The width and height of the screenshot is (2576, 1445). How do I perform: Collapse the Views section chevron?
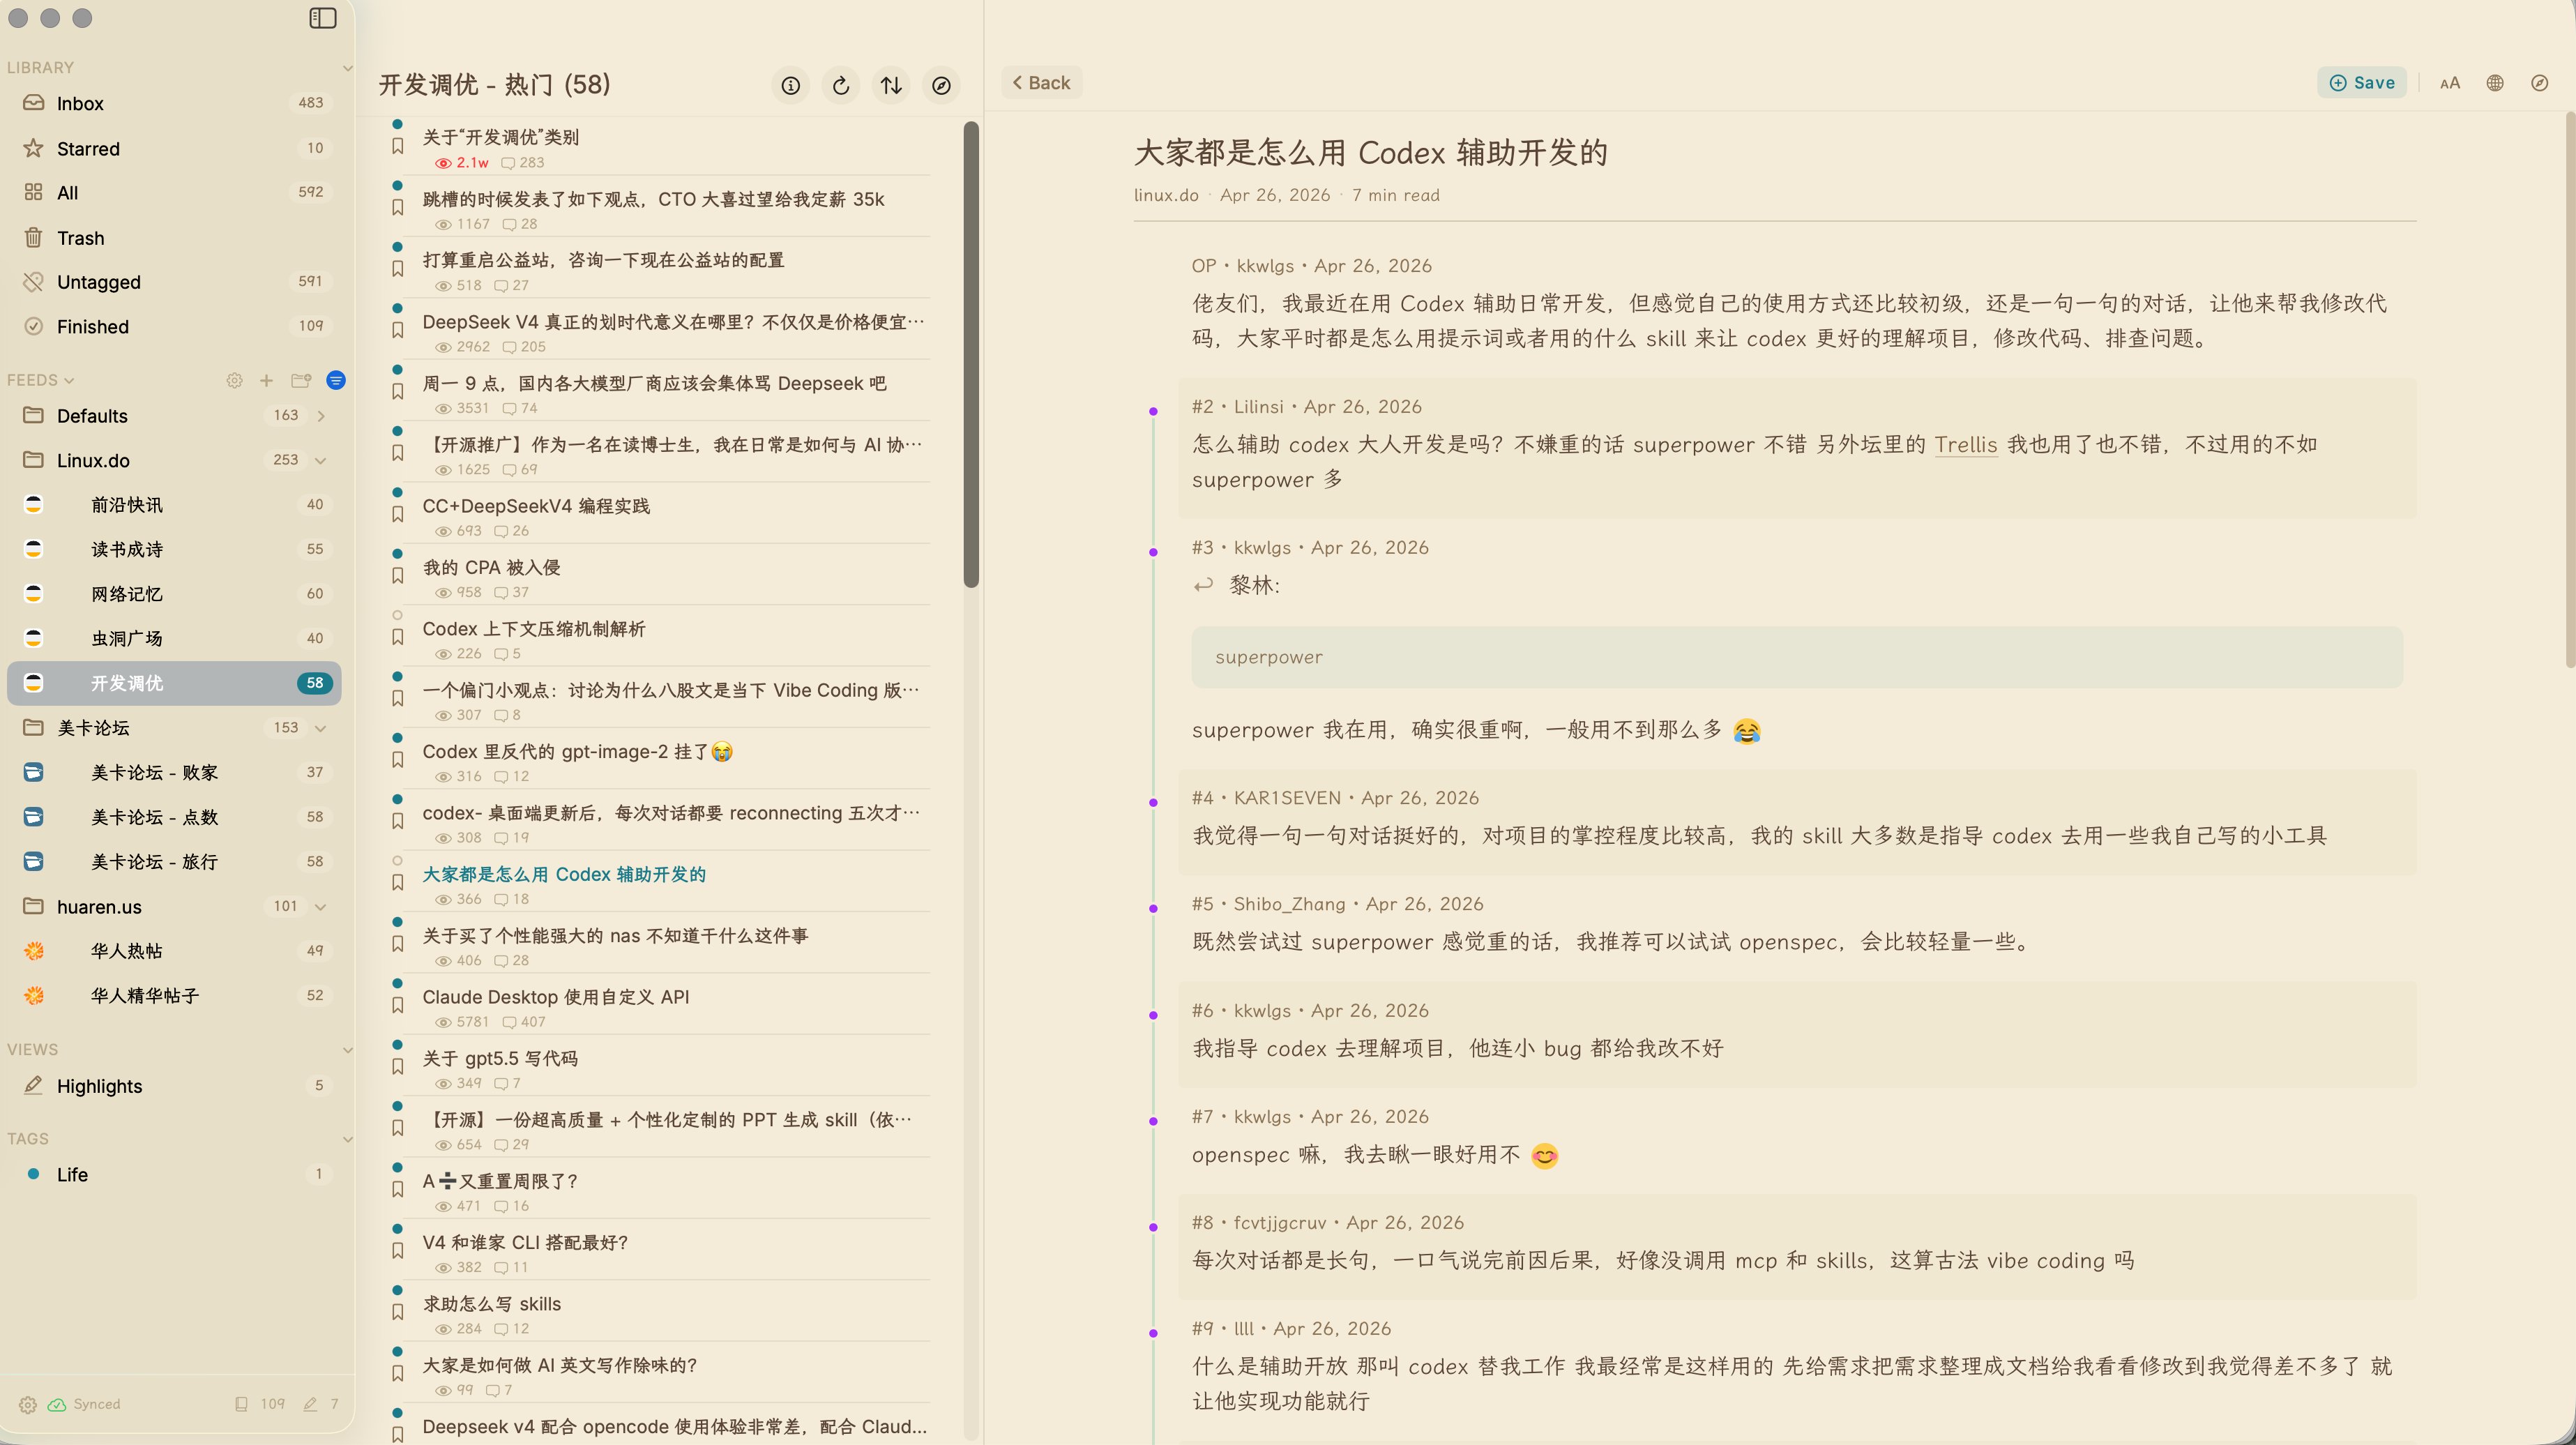[347, 1050]
